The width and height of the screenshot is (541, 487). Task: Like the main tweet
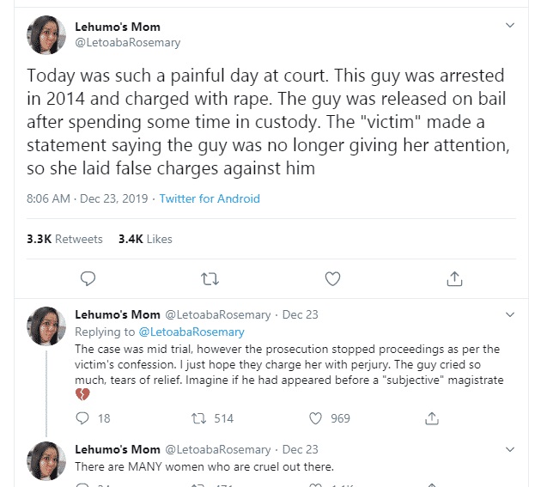click(332, 277)
